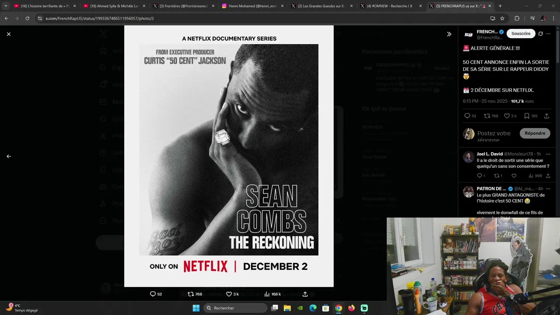Close the Frontières tab
Viewport: 560px width, 315px height.
point(213,6)
